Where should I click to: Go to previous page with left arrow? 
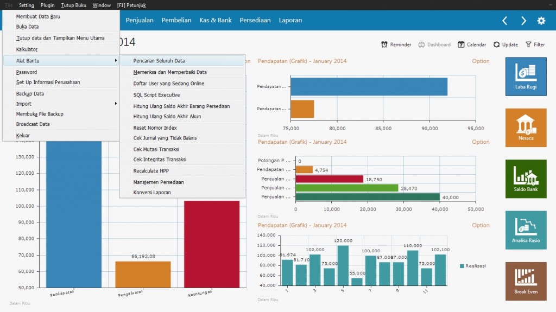tap(504, 21)
